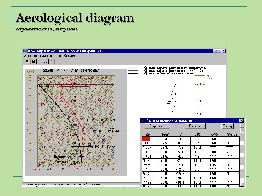This screenshot has height=196, width=262.
Task: Click the 'Ввод' button in the data dialog
Action: click(227, 126)
